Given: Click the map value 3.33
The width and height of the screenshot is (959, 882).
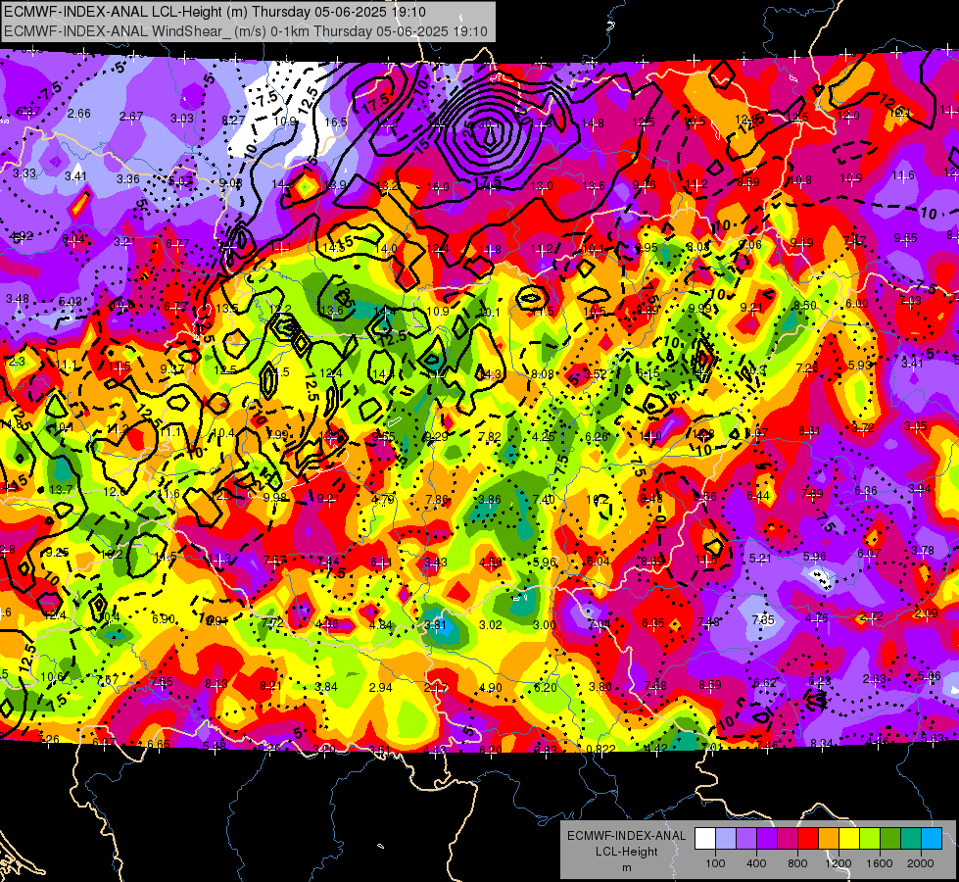Looking at the screenshot, I should [x=24, y=173].
